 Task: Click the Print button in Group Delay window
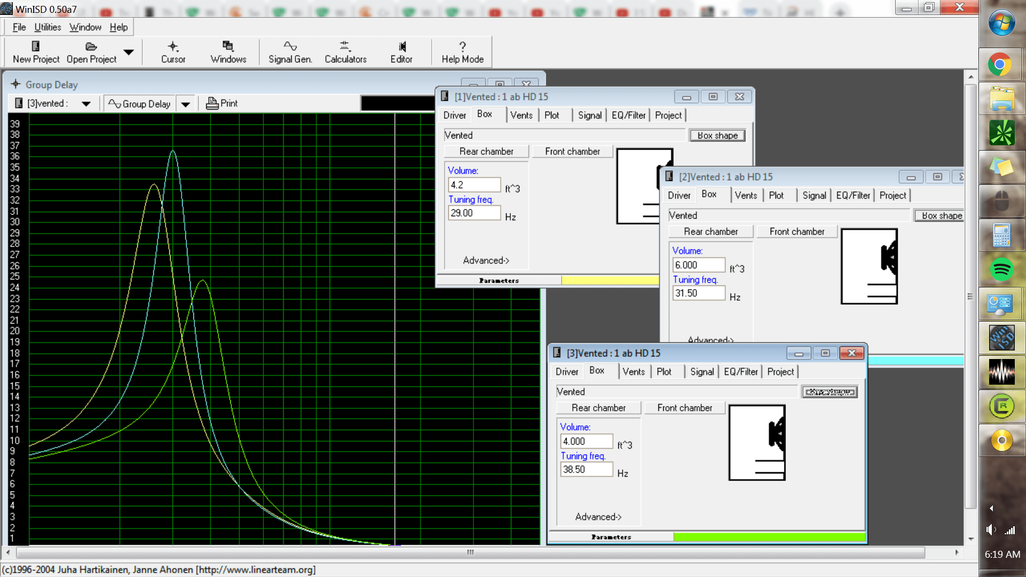(x=222, y=103)
